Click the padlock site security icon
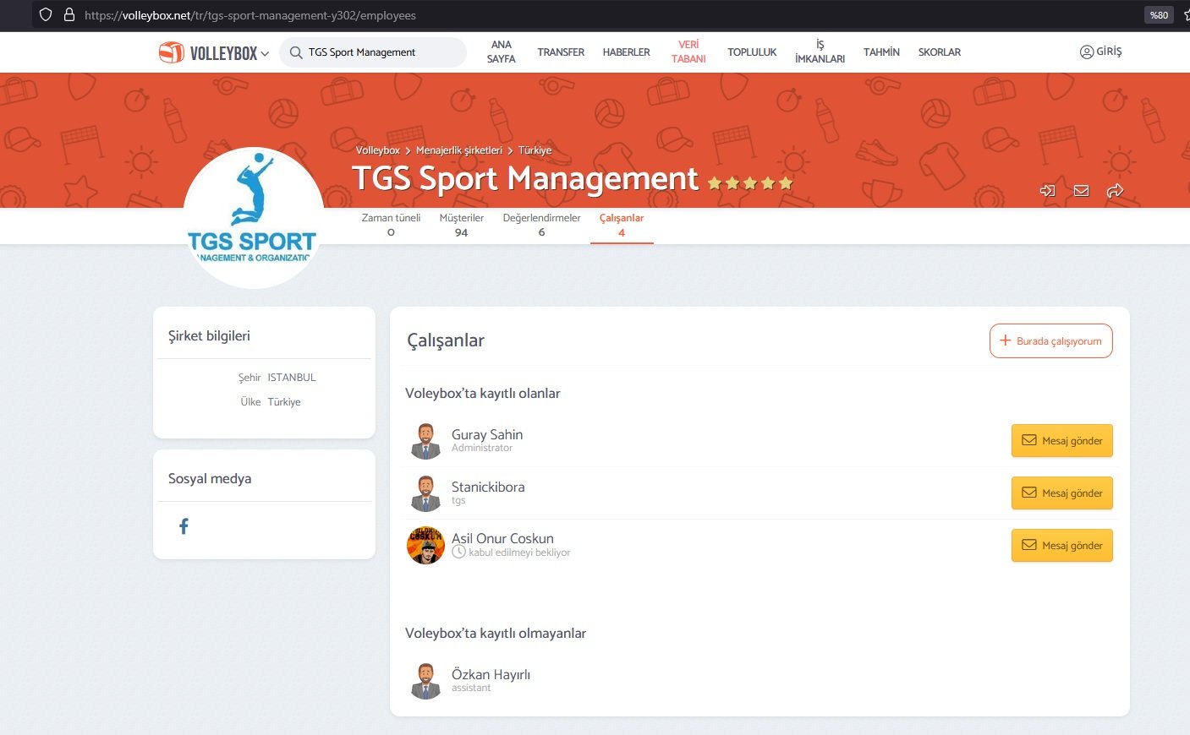This screenshot has height=735, width=1190. tap(69, 14)
